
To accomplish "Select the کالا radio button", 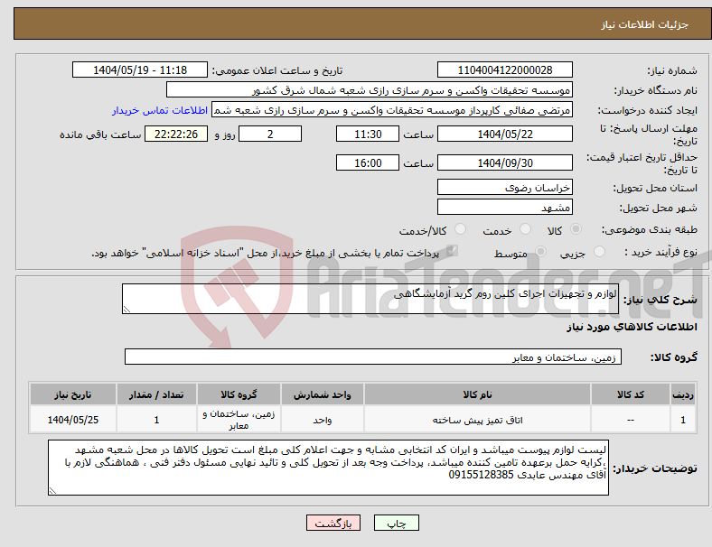I will (x=576, y=229).
